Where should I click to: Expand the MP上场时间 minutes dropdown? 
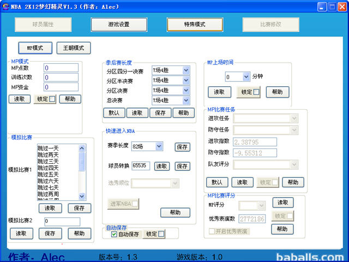pyautogui.click(x=246, y=77)
